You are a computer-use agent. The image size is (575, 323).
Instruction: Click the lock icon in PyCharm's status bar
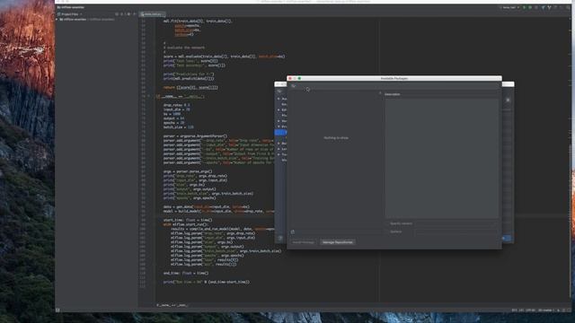(559, 310)
